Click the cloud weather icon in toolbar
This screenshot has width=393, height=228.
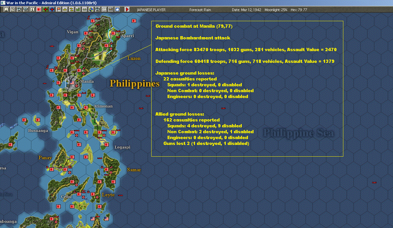click(x=117, y=9)
